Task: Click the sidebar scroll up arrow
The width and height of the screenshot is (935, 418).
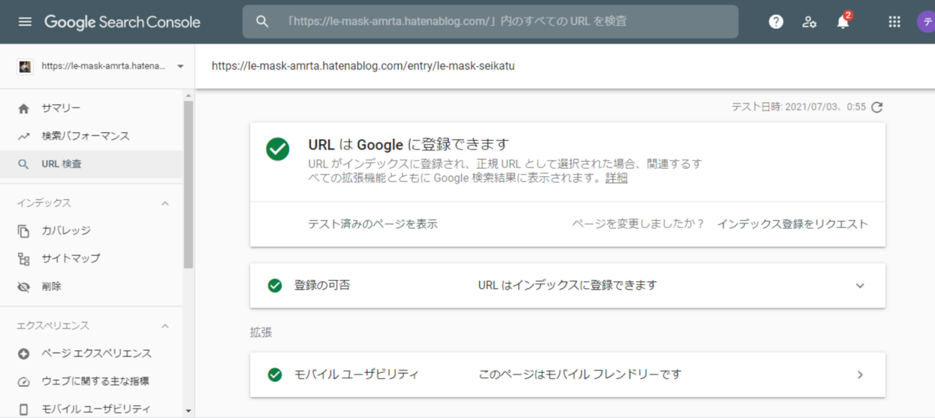Action: tap(188, 96)
